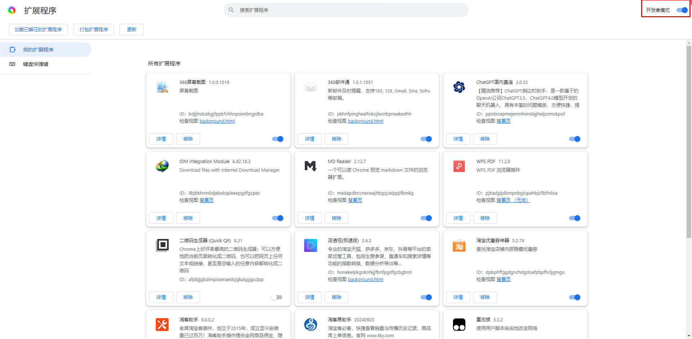Screen dimensions: 692x339
Task: Click the Chrome logo beside 扩展程序 title
Action: click(12, 10)
